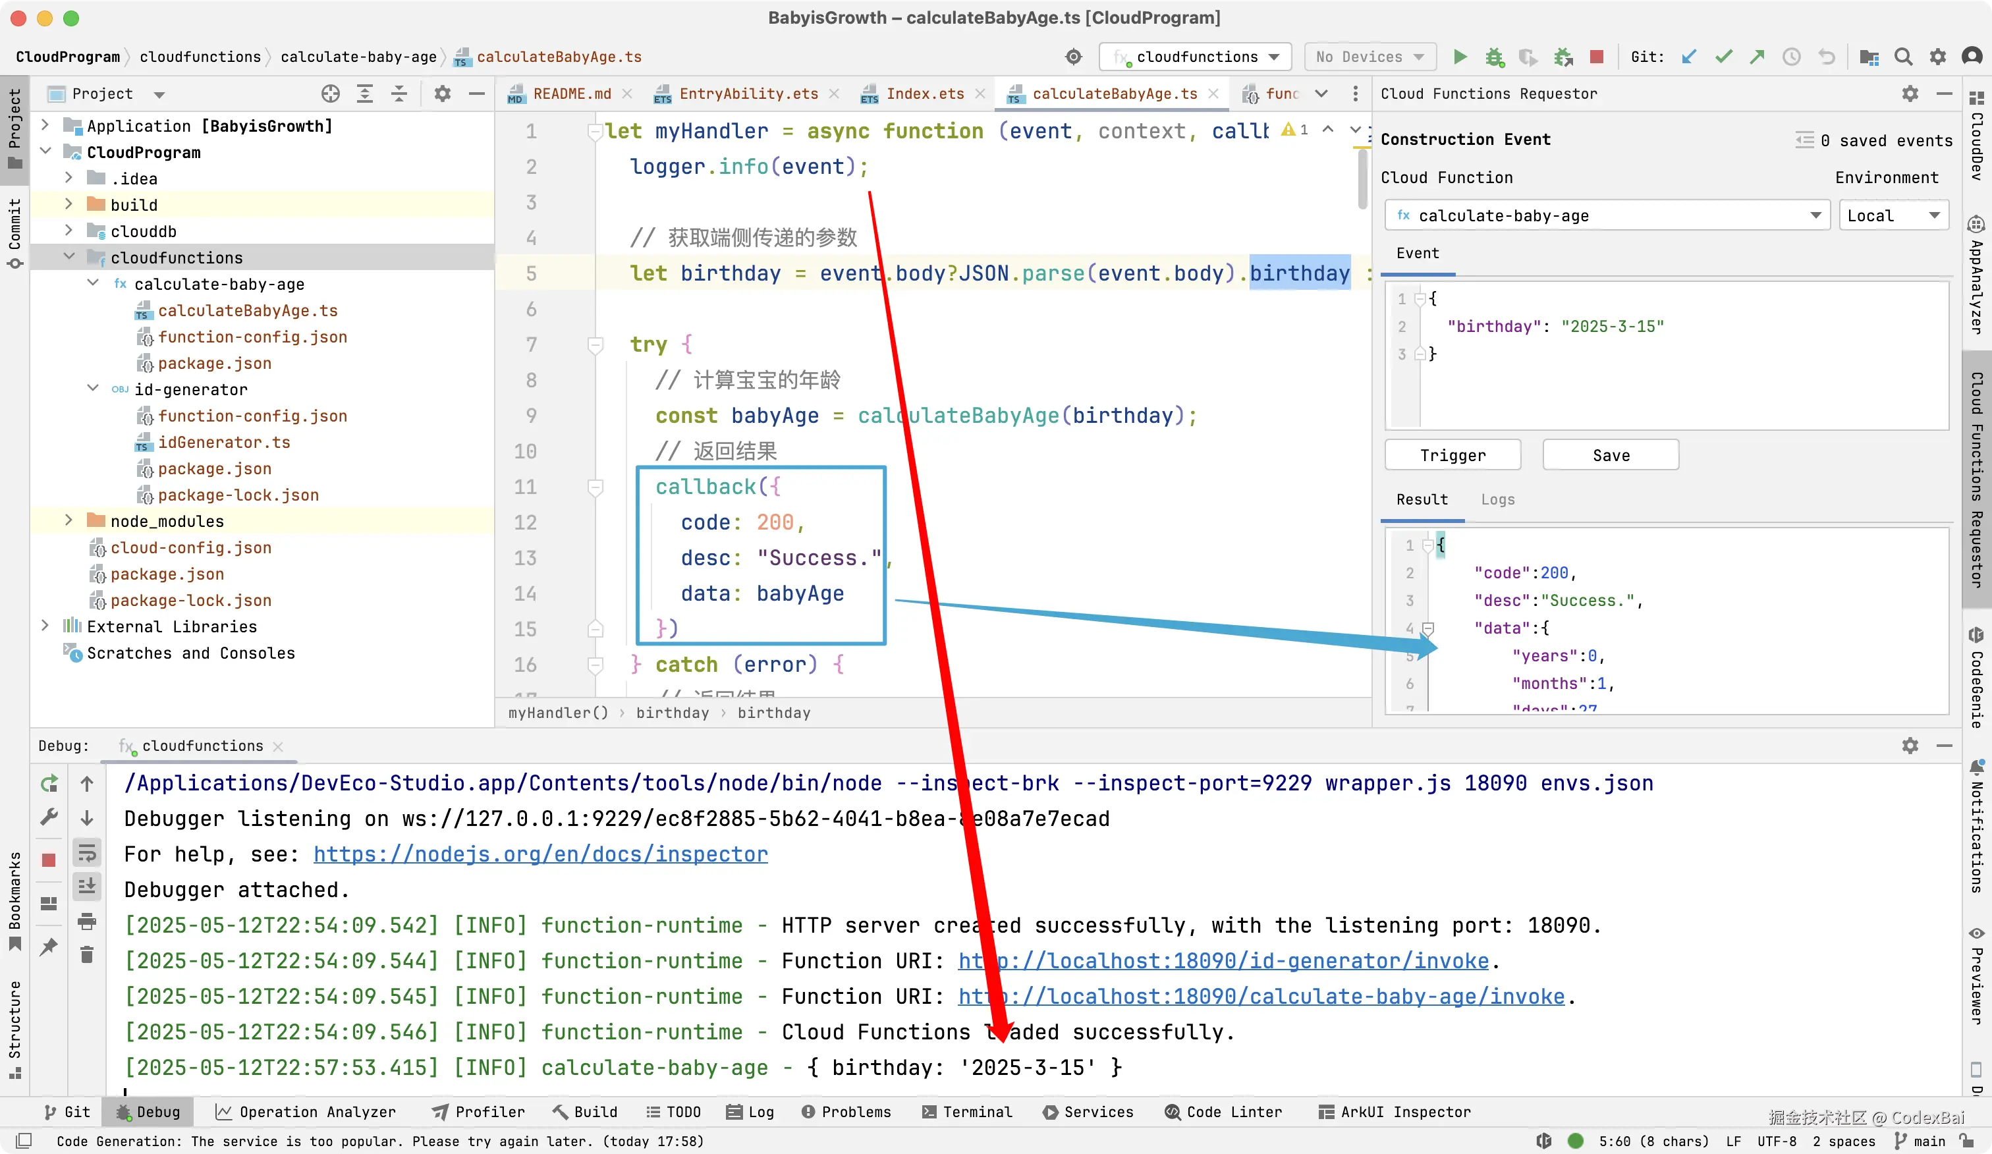This screenshot has height=1154, width=1992.
Task: Toggle code folding on the try line
Action: 595,344
